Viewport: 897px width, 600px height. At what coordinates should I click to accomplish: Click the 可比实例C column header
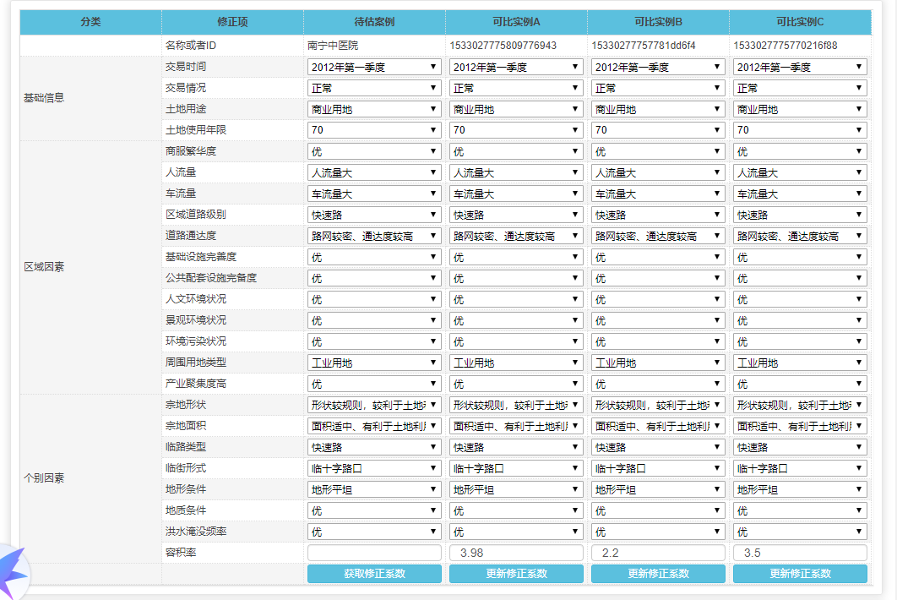(800, 22)
